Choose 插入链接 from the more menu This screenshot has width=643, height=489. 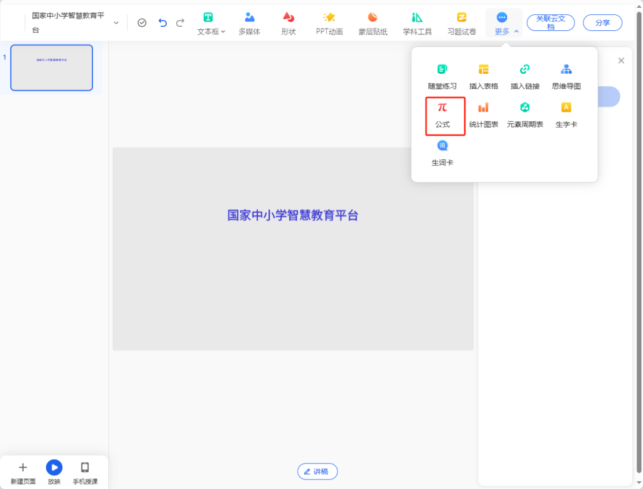point(525,76)
